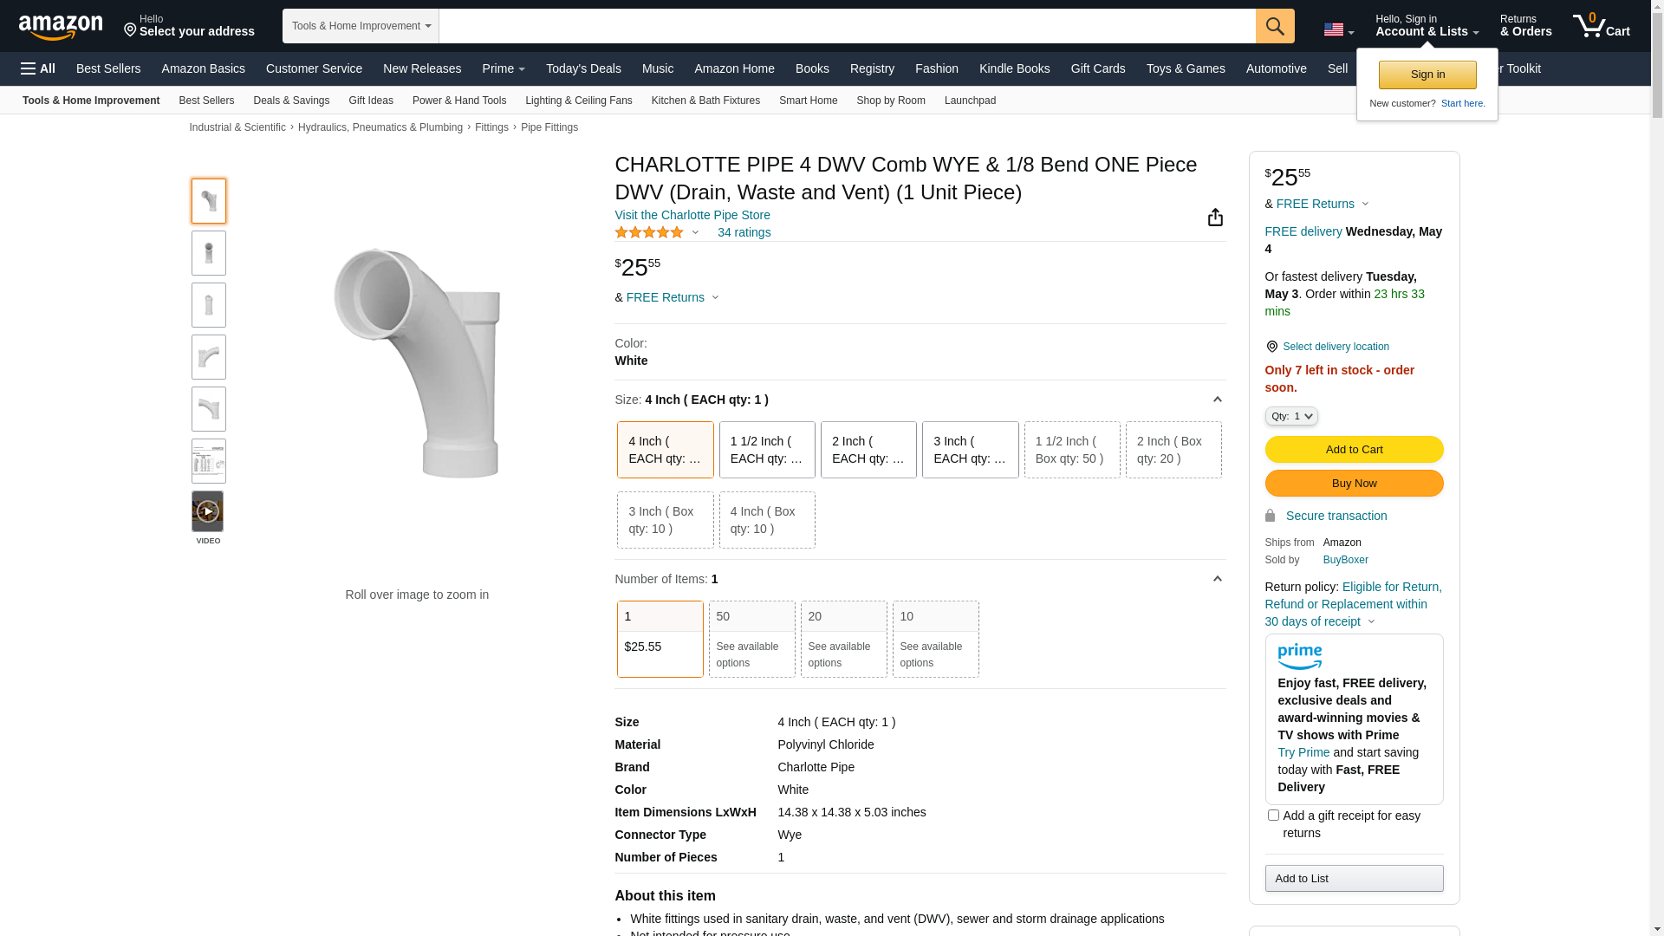Image resolution: width=1664 pixels, height=936 pixels.
Task: Select the second product image thumbnail
Action: tap(209, 253)
